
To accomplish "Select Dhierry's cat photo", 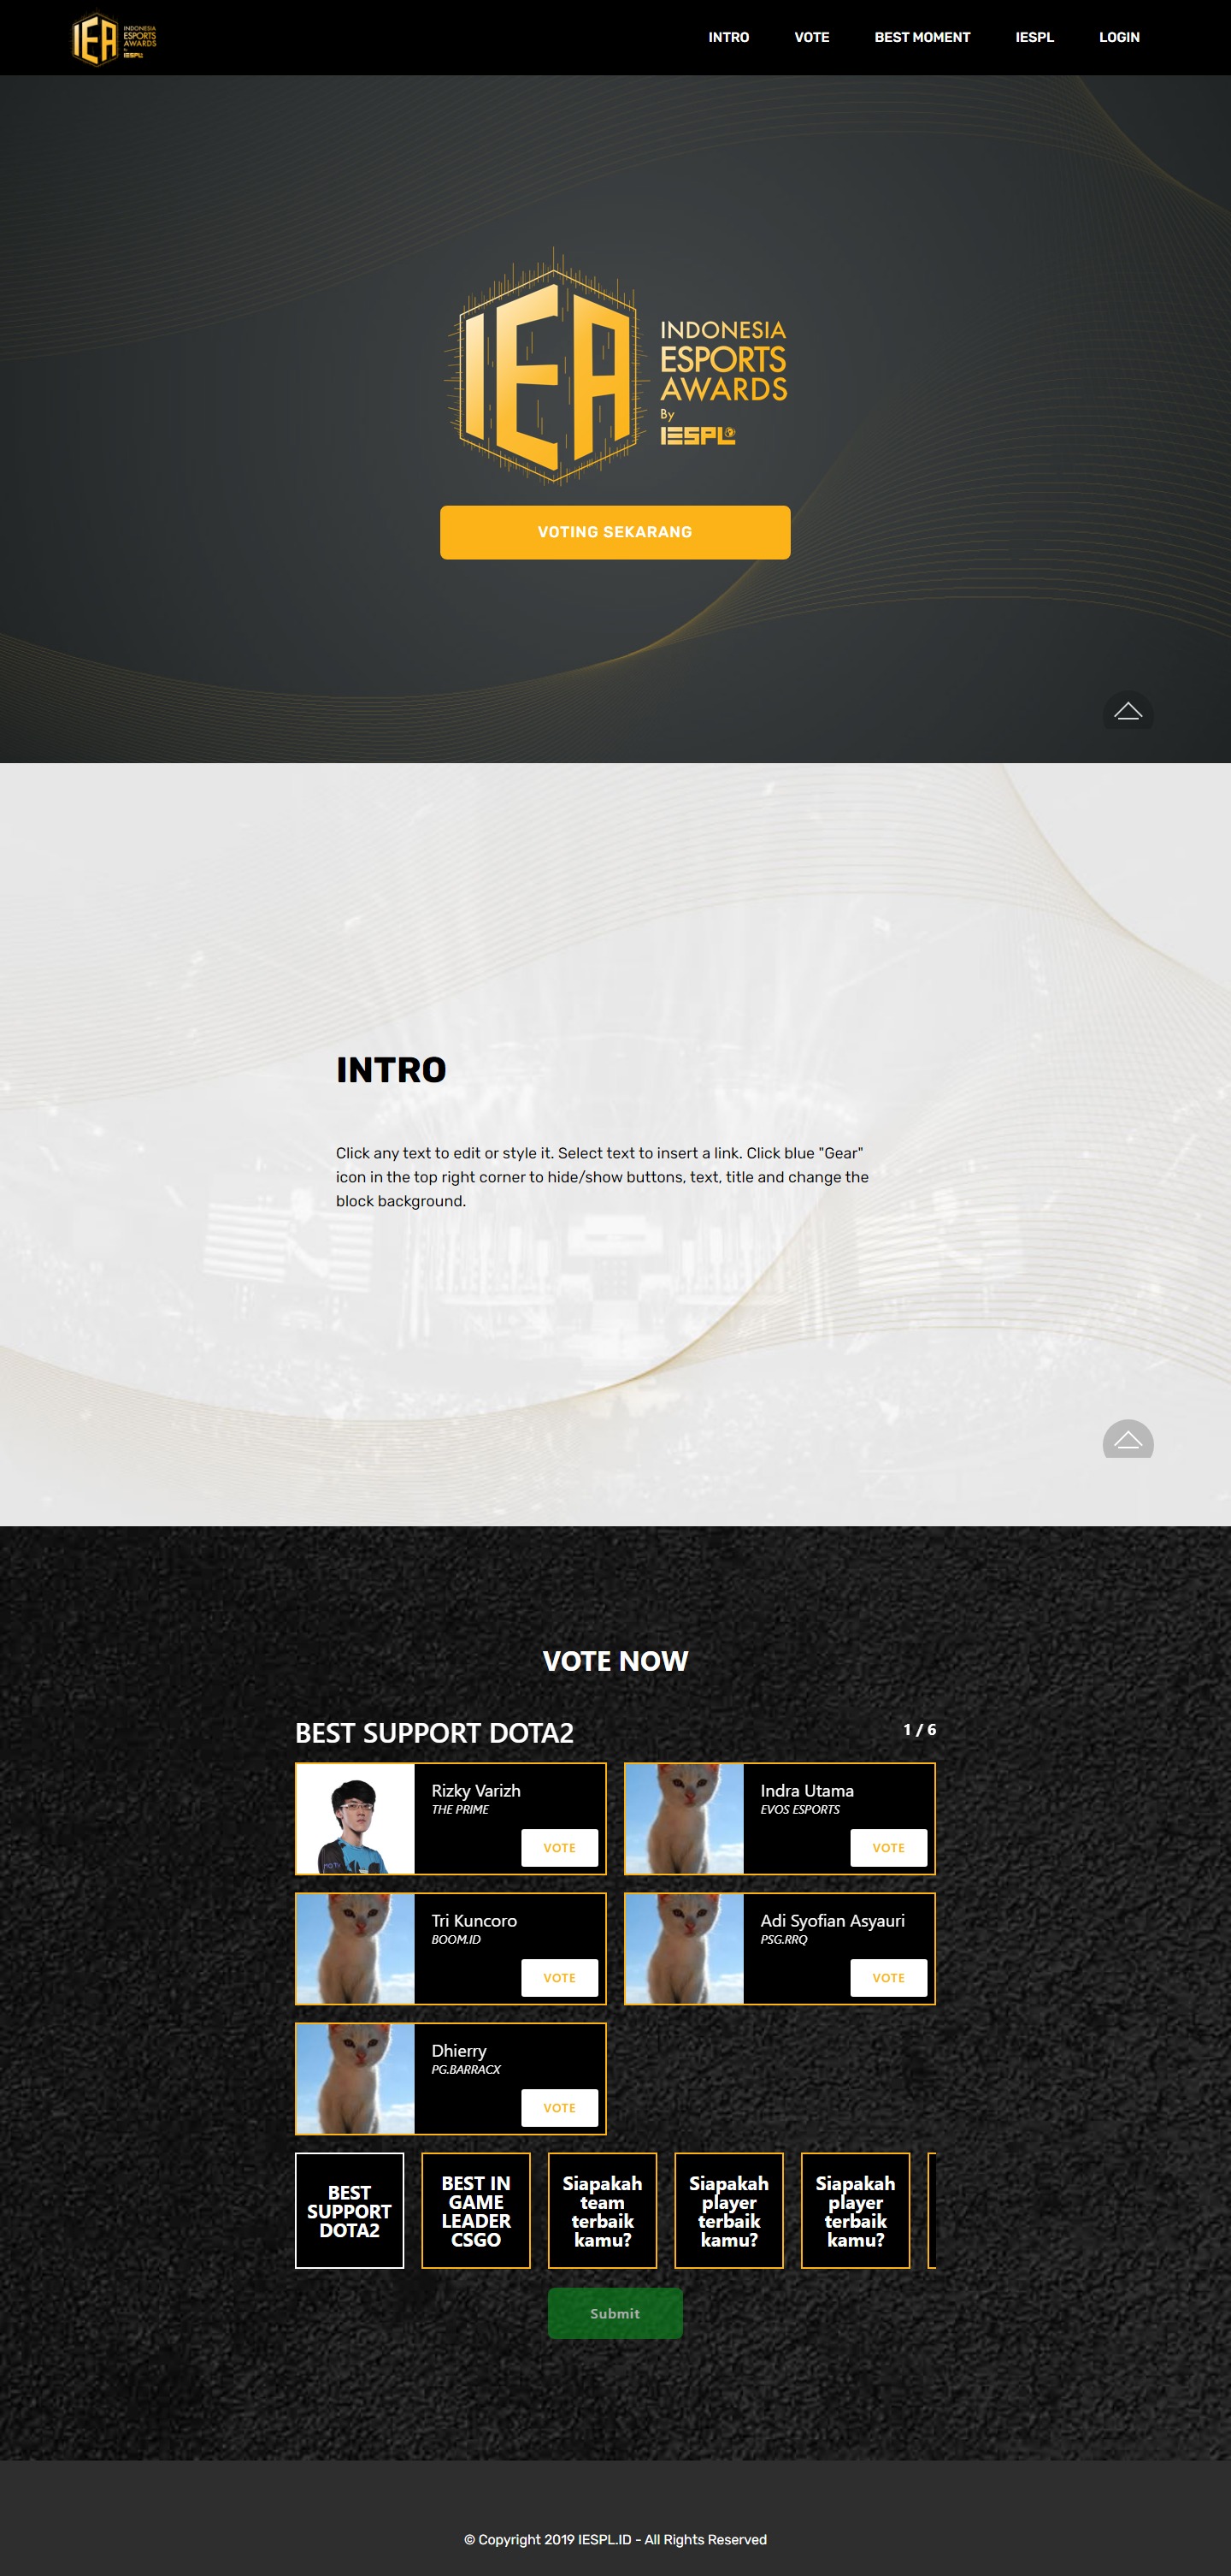I will 356,2079.
